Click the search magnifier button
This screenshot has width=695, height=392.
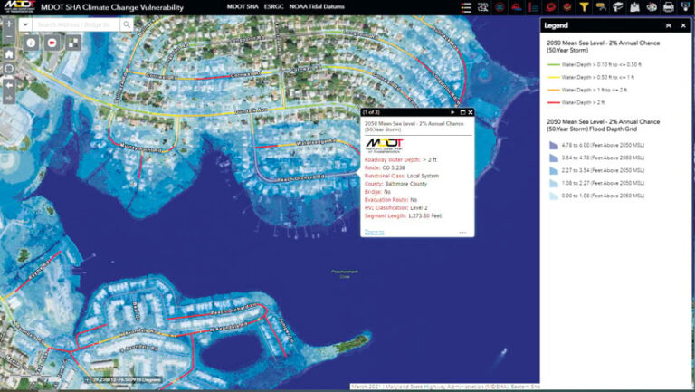tap(127, 24)
